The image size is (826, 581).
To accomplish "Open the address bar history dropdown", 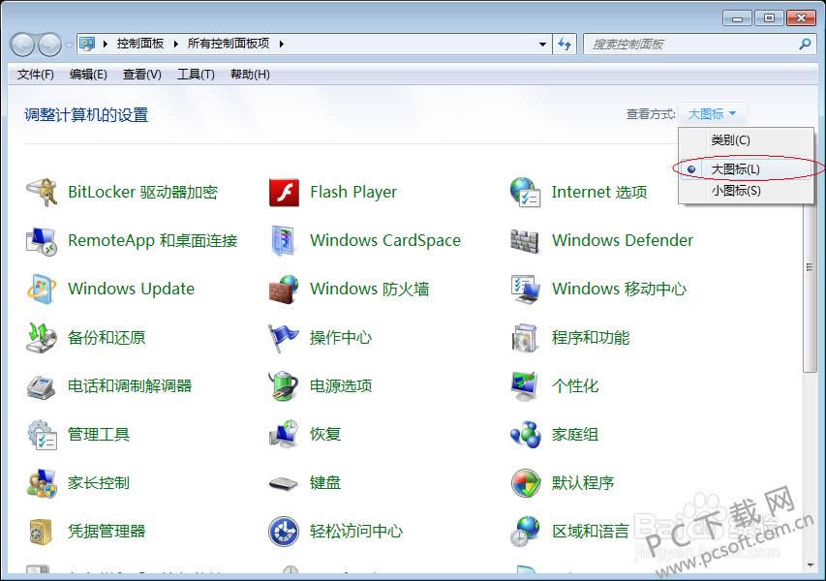I will tap(543, 43).
